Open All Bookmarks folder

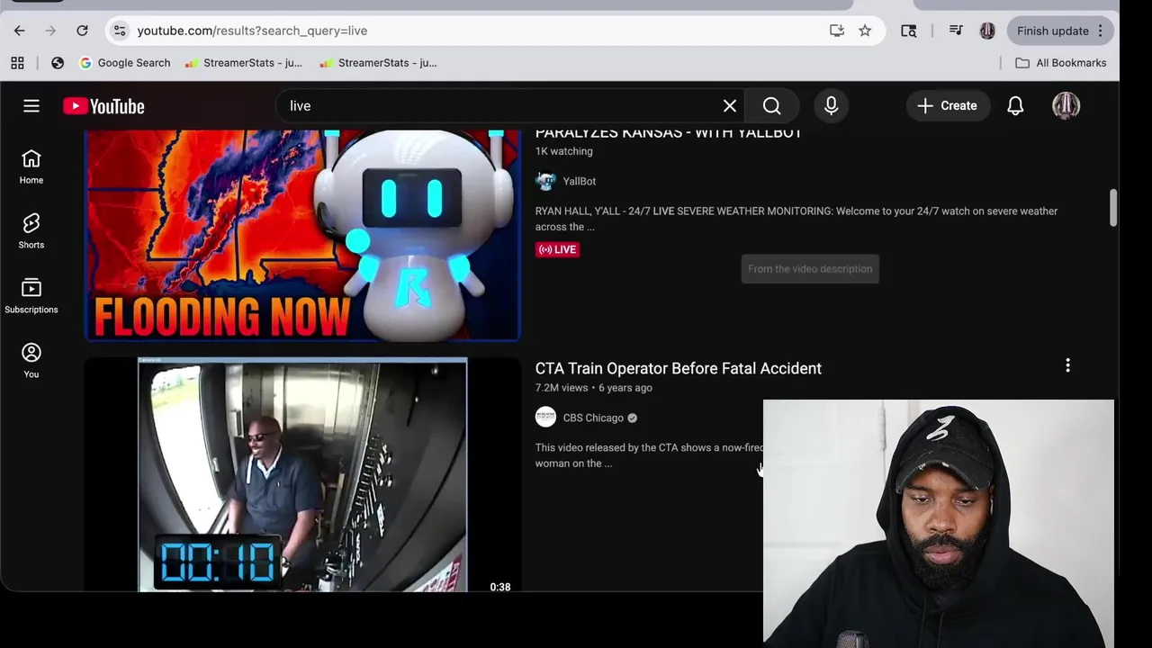point(1061,63)
